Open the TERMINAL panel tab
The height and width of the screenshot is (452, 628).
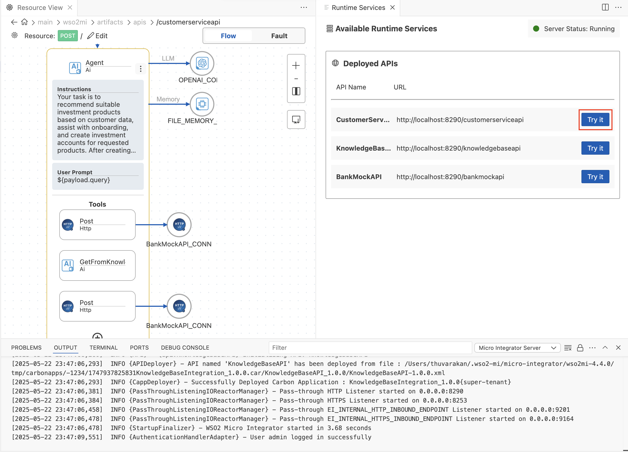[104, 348]
